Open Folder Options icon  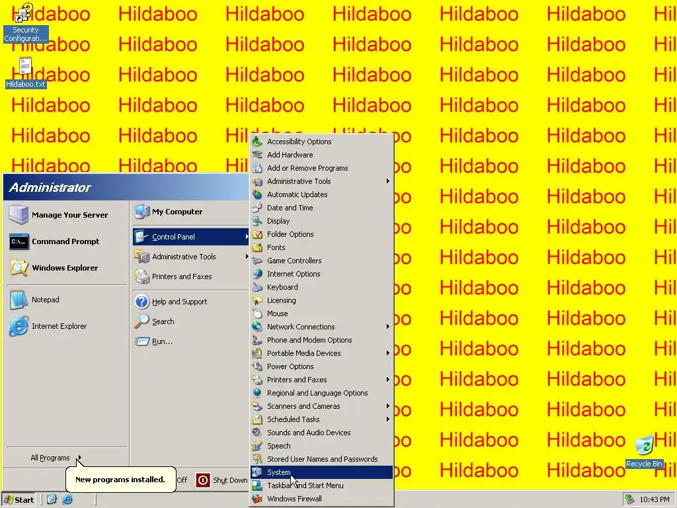pyautogui.click(x=257, y=234)
